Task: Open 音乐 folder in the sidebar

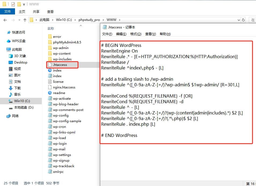Action: click(15, 94)
